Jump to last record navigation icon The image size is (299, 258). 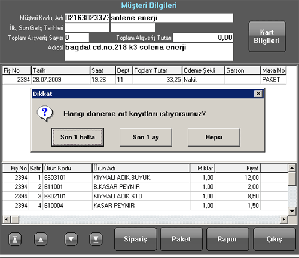(96, 239)
